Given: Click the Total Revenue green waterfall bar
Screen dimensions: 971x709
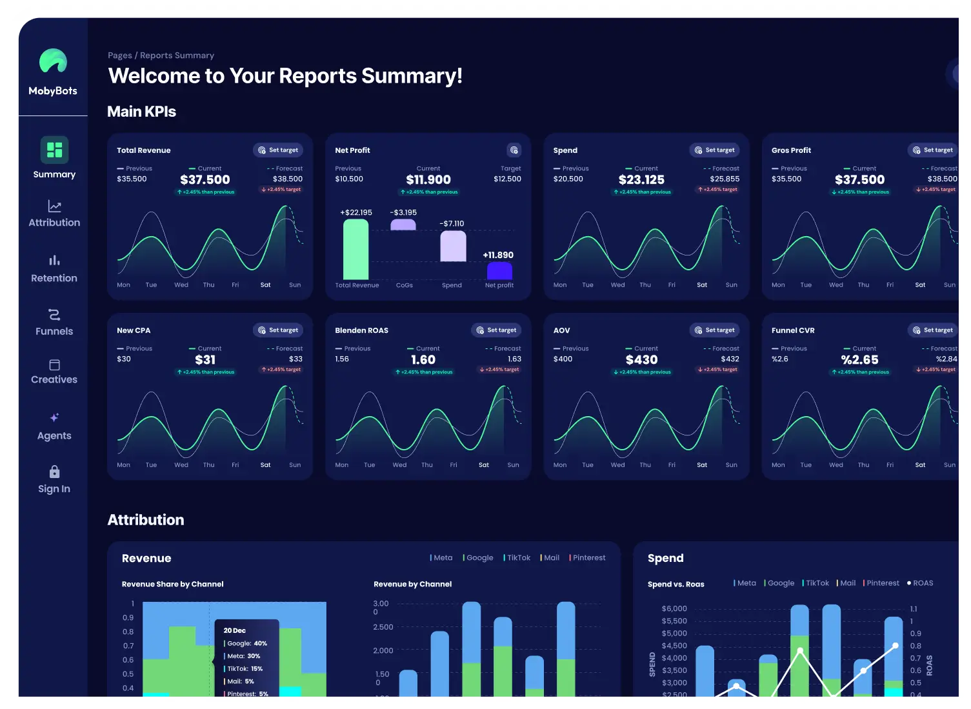Looking at the screenshot, I should coord(355,249).
